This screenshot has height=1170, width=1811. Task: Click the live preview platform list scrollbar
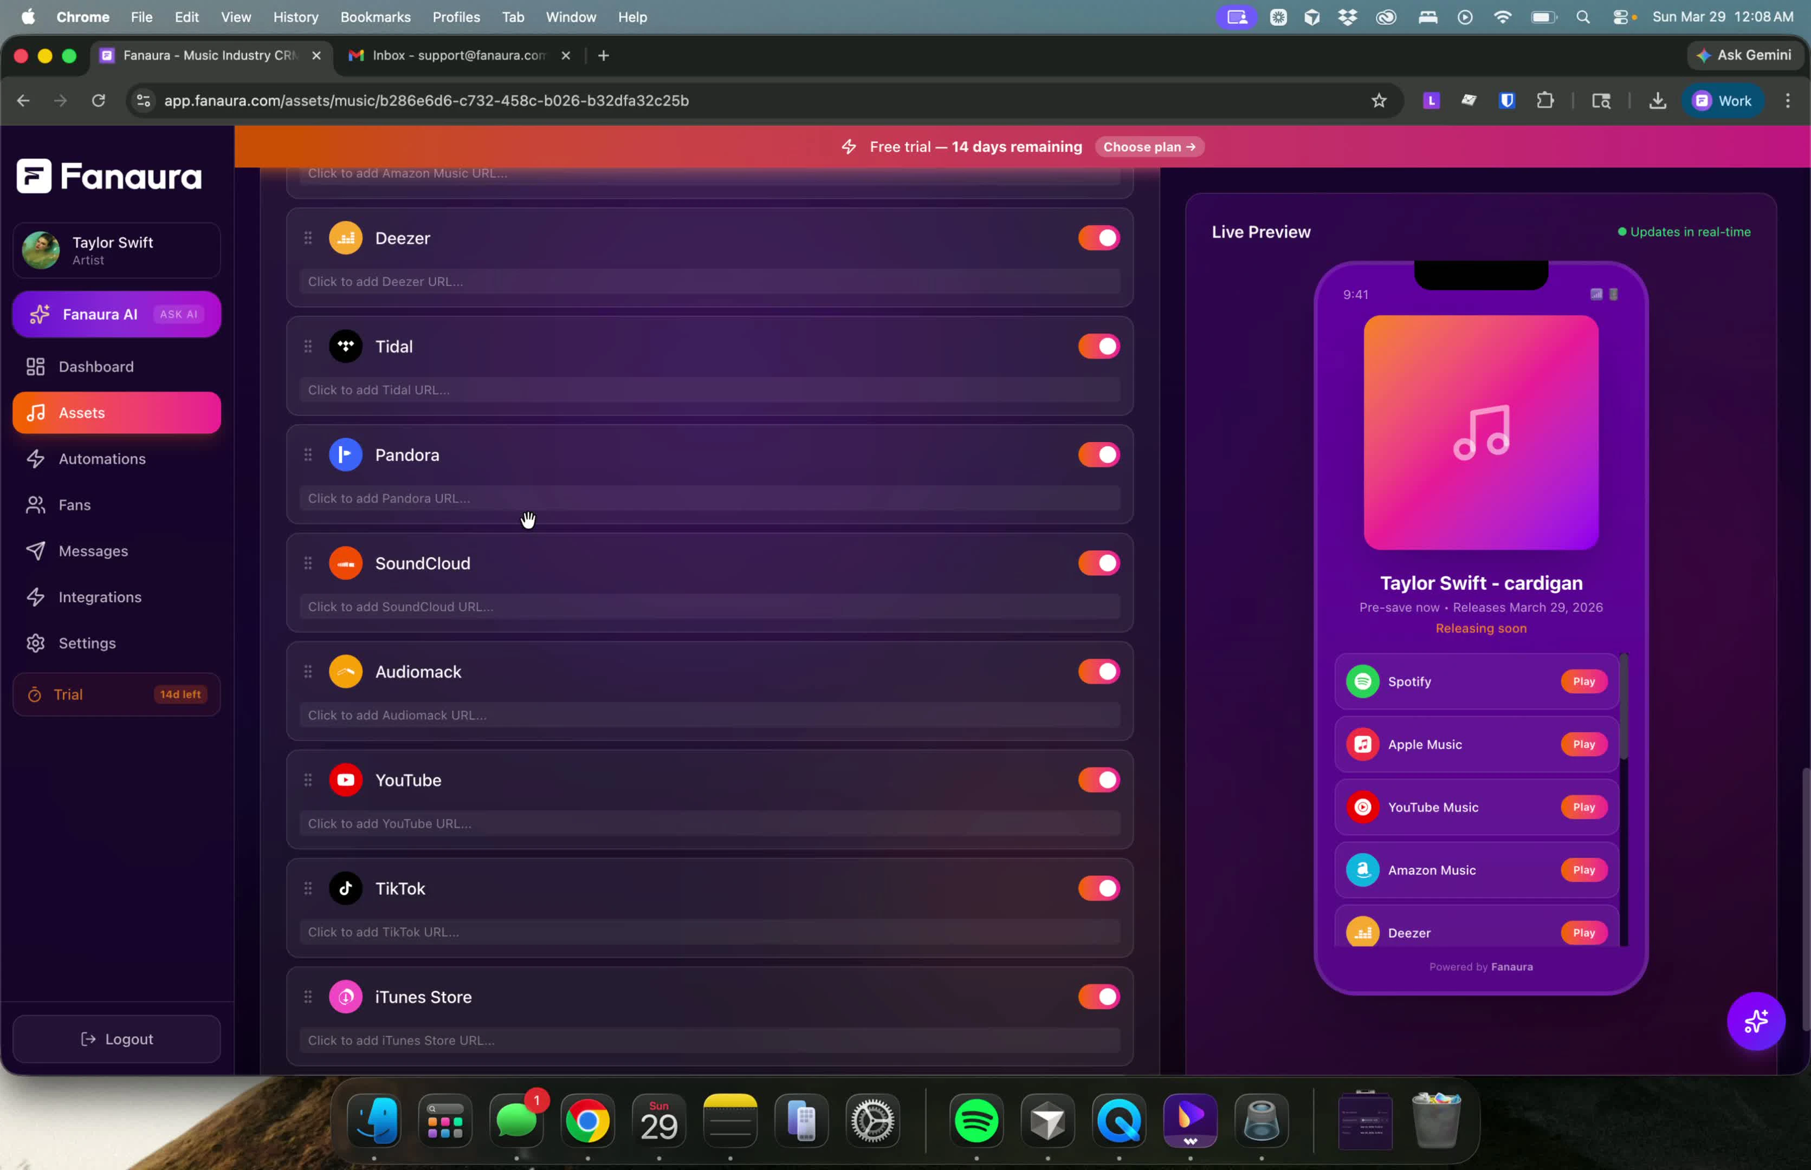point(1624,706)
